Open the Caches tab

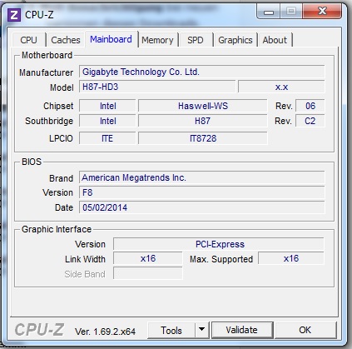pyautogui.click(x=66, y=40)
